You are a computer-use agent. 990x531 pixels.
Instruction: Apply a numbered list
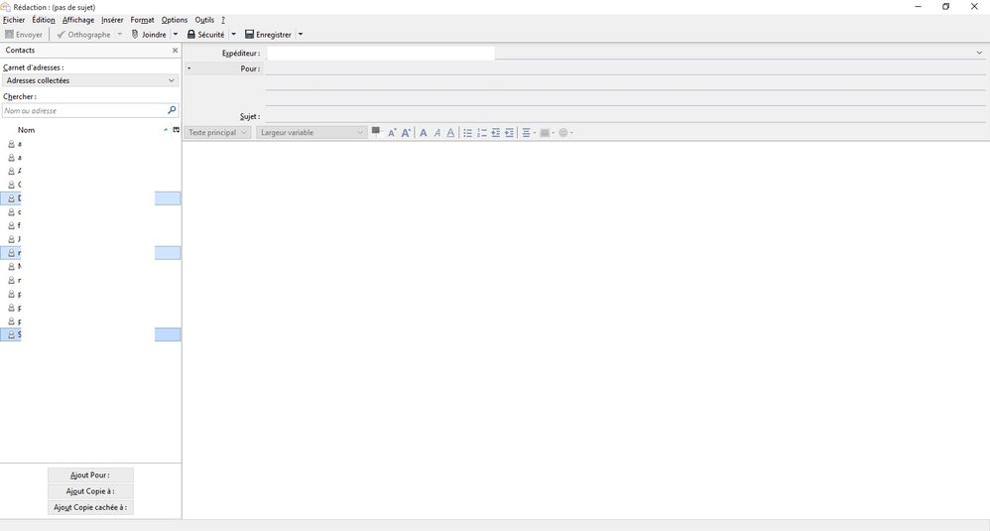(x=482, y=133)
